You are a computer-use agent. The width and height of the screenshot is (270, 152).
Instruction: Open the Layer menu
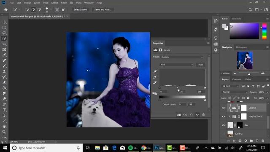click(x=37, y=3)
